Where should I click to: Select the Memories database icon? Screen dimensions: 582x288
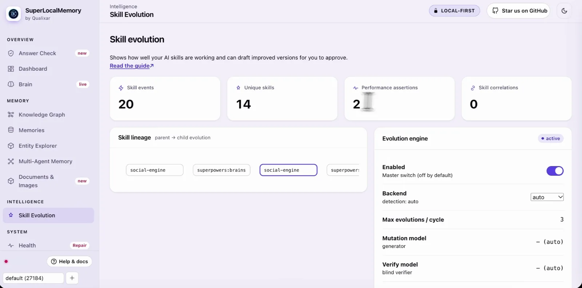click(11, 130)
